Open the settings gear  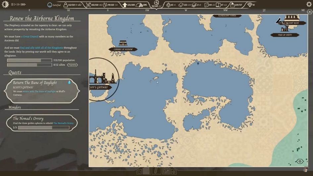(x=309, y=4)
